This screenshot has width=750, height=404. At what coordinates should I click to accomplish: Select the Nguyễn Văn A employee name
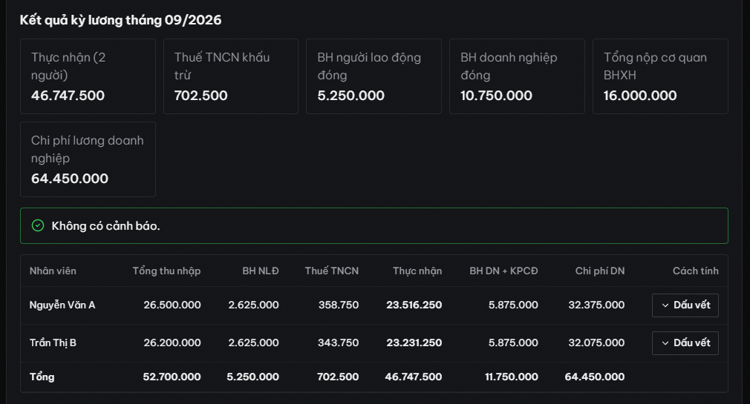(x=62, y=305)
